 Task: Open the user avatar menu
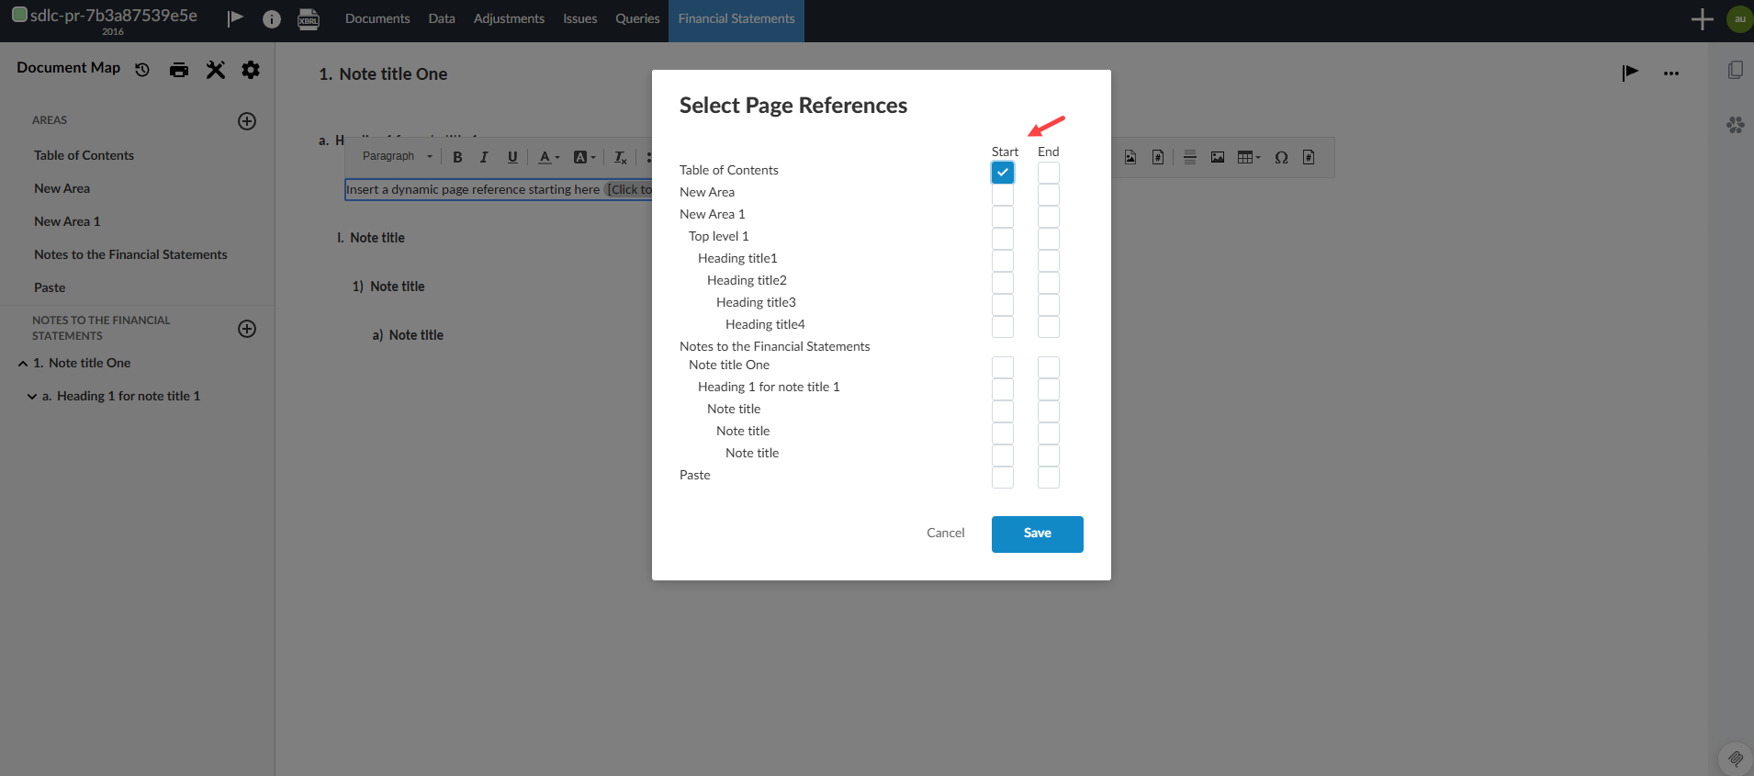click(x=1739, y=19)
